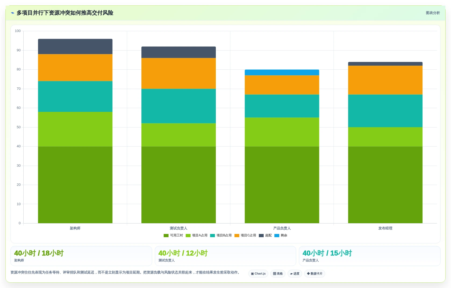Click the 测试负责人 项目A占用 light green segment
Viewport: 451px width, 288px height.
pyautogui.click(x=178, y=135)
